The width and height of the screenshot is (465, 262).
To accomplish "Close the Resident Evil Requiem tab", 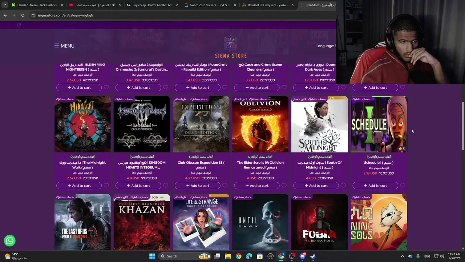I will click(x=292, y=5).
